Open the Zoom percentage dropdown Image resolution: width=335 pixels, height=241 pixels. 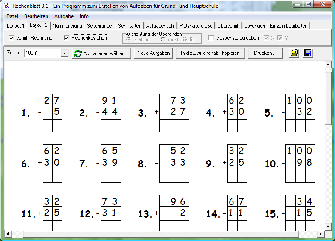(x=65, y=53)
